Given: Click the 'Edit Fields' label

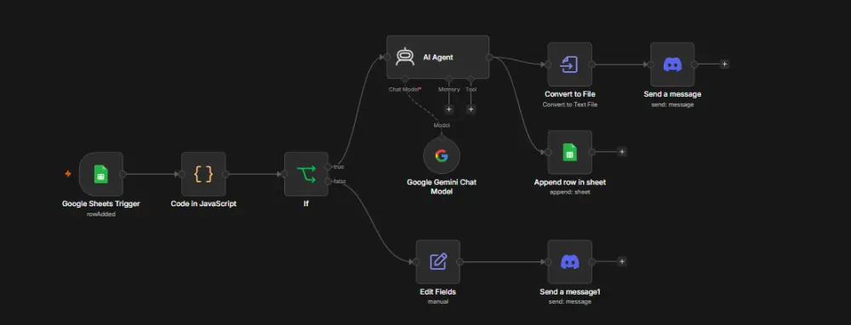Looking at the screenshot, I should [438, 292].
